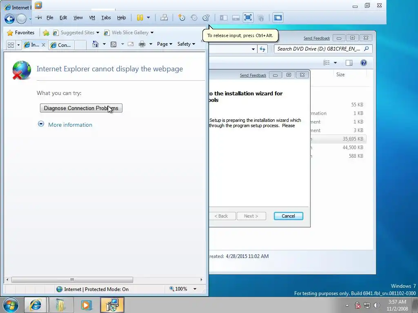Pin the VMware full-screen toolbar
Screen dimensions: 418x313
pos(39,18)
